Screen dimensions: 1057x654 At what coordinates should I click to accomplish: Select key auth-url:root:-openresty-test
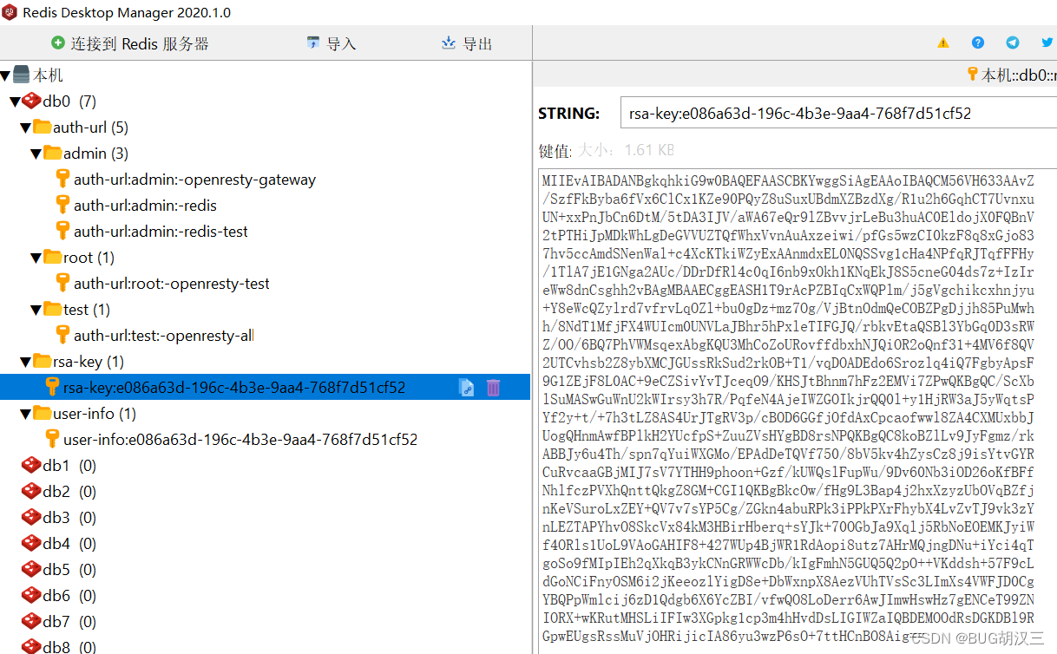click(171, 284)
